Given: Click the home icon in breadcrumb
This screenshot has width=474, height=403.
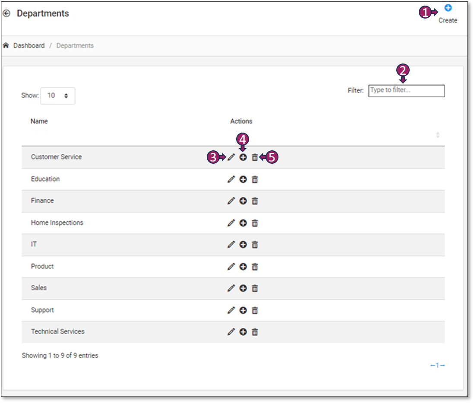Looking at the screenshot, I should tap(6, 46).
